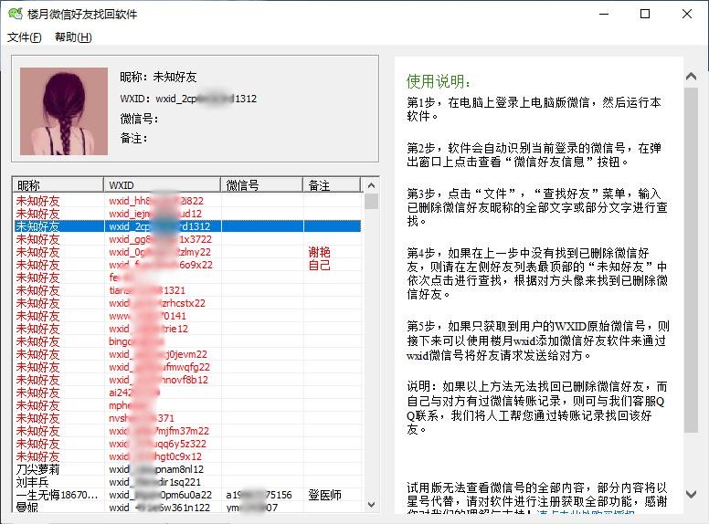Sort list by 昵称 column header
This screenshot has width=709, height=524.
(58, 185)
